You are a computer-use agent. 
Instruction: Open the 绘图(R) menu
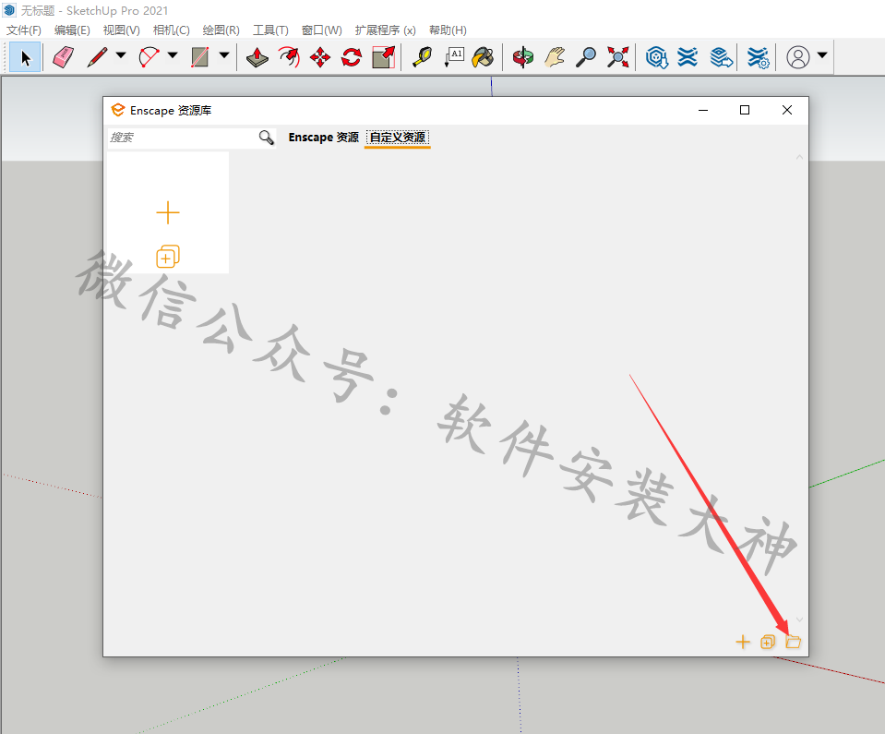pos(221,30)
